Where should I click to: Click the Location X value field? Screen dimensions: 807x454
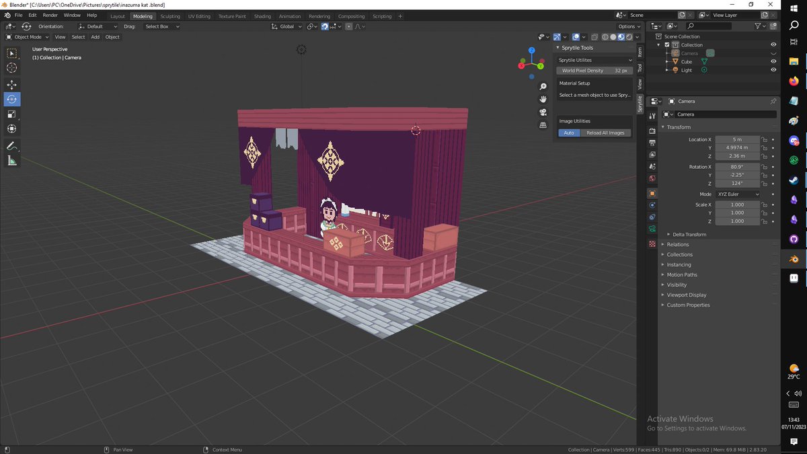[737, 139]
